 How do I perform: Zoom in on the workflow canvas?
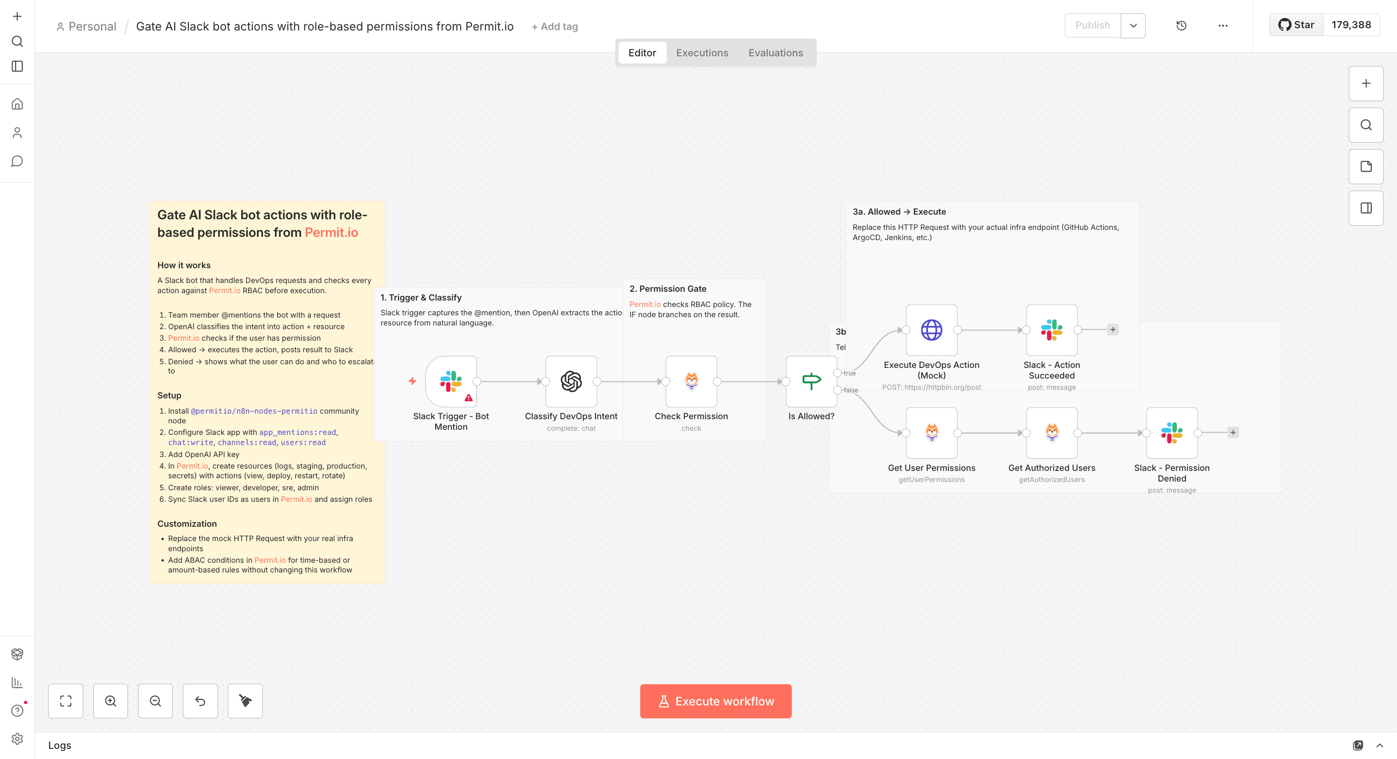[110, 700]
